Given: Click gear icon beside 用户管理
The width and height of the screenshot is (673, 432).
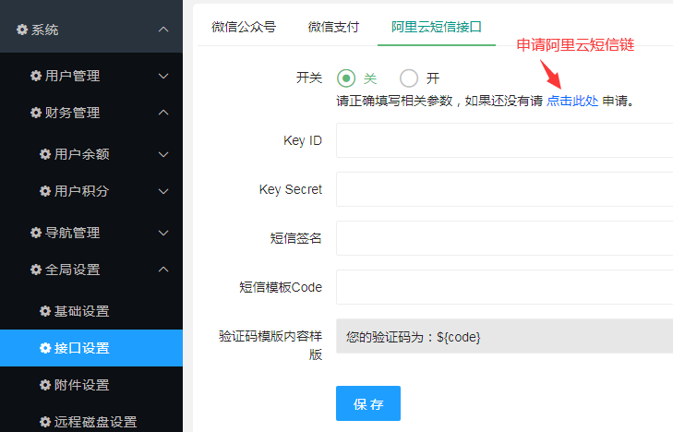Looking at the screenshot, I should coord(36,76).
